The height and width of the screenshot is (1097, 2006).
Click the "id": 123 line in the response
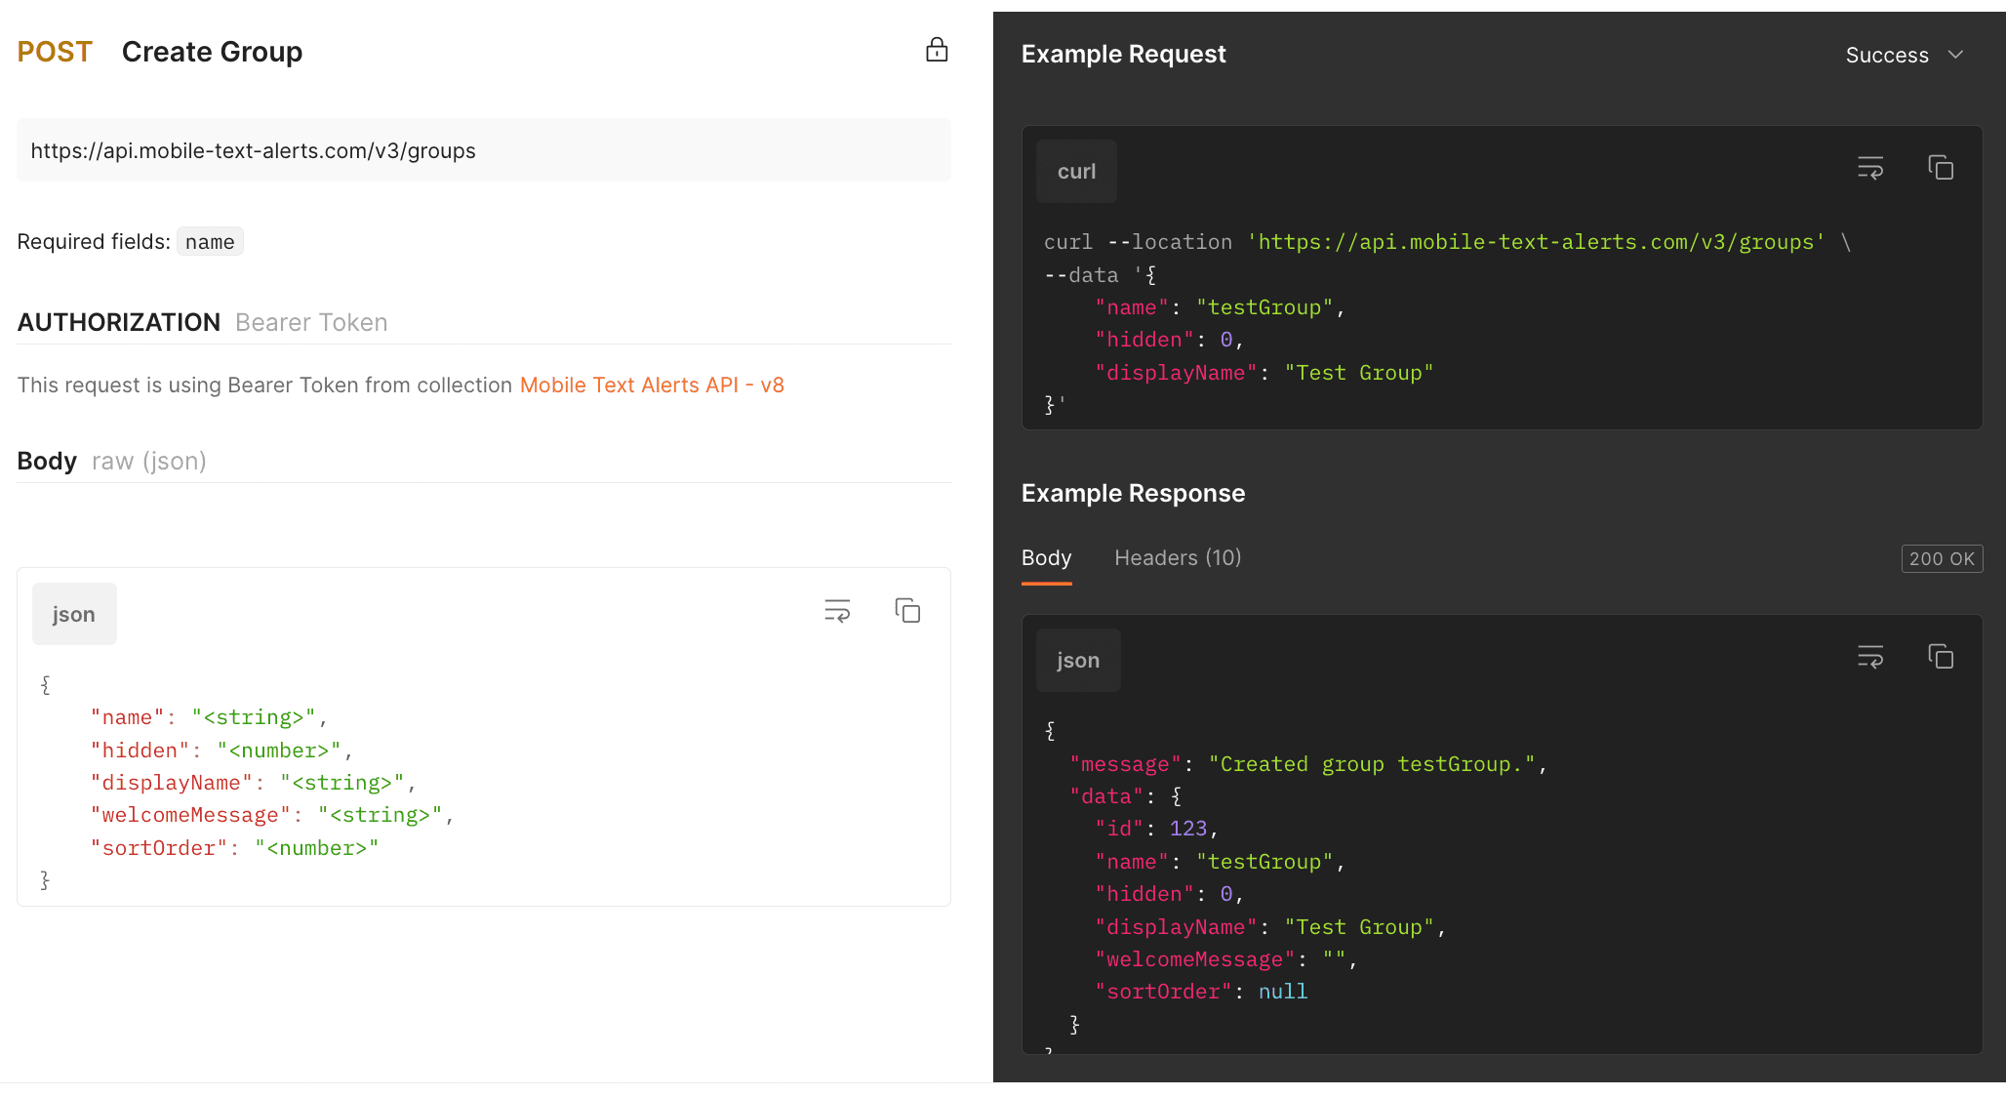coord(1157,829)
